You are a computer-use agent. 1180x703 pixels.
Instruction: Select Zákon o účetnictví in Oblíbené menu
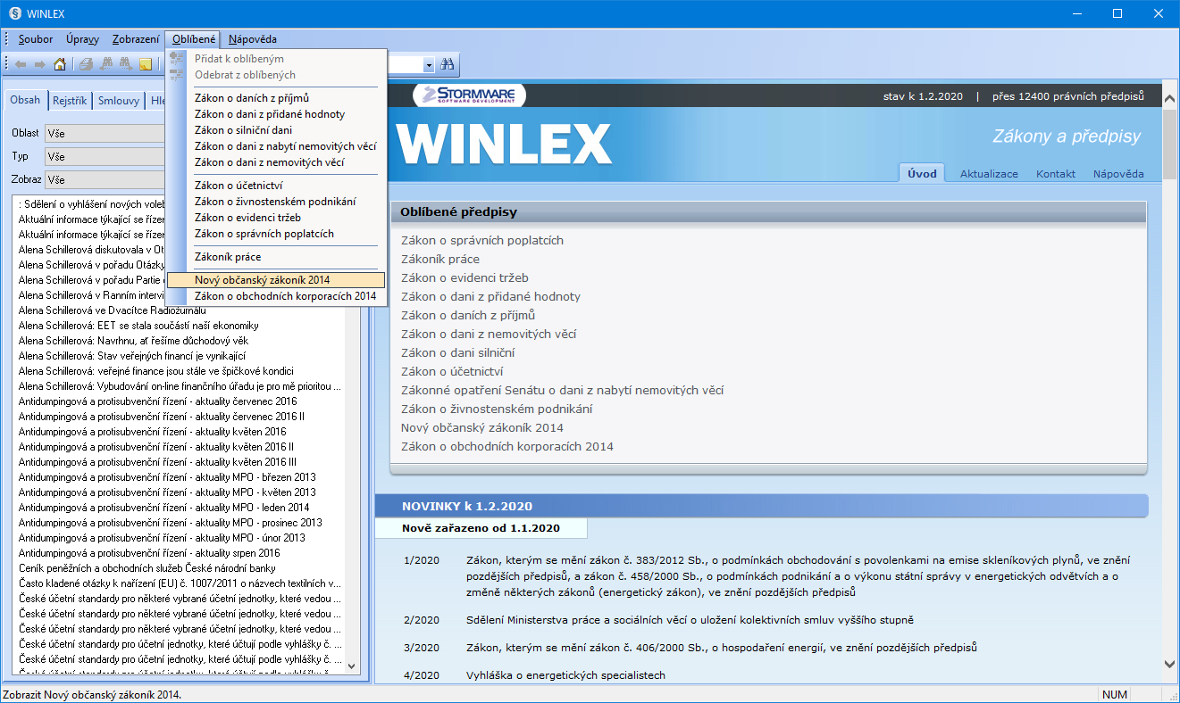[x=278, y=186]
